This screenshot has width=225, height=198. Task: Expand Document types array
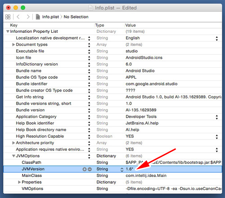click(x=13, y=44)
